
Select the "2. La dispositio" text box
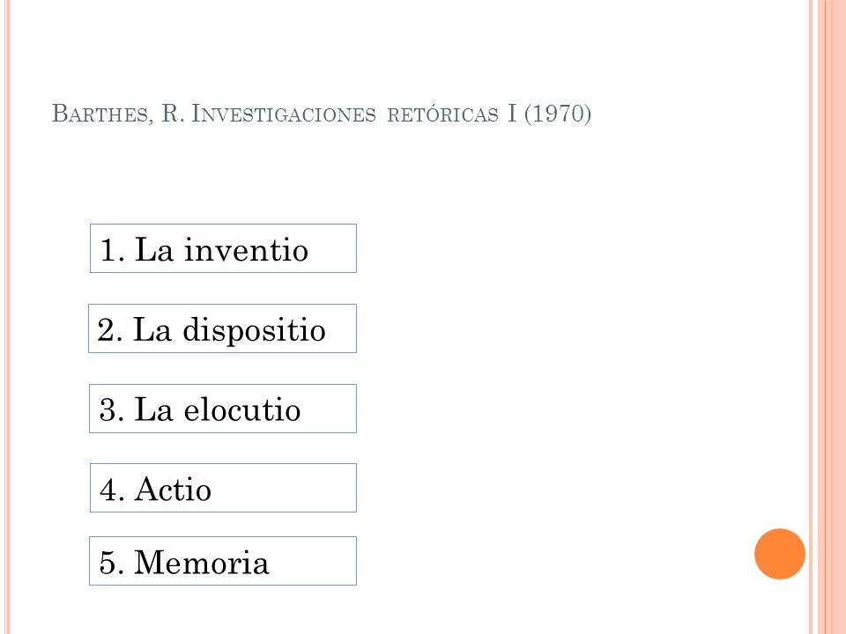[x=222, y=328]
